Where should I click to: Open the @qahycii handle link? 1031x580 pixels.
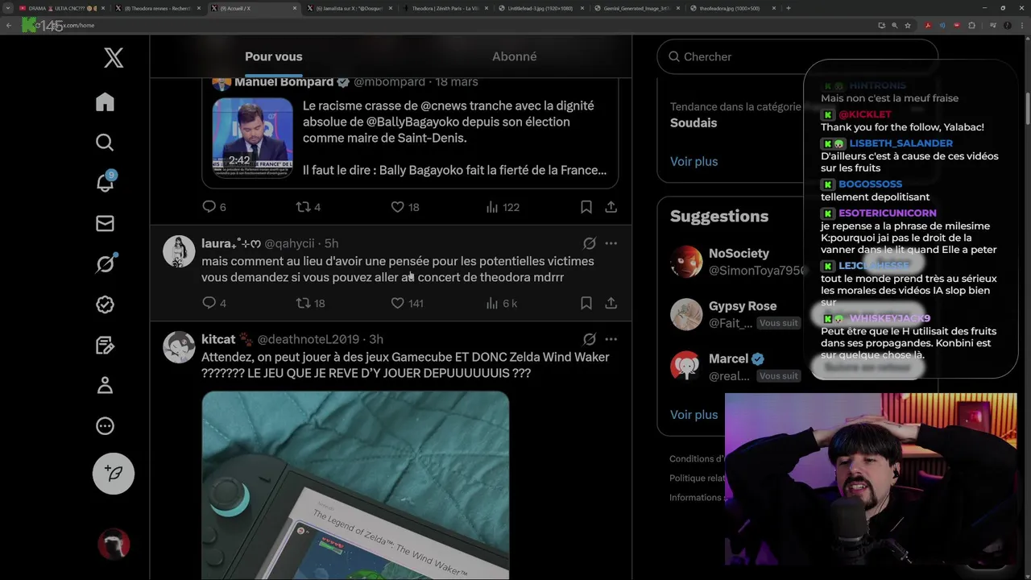point(289,243)
